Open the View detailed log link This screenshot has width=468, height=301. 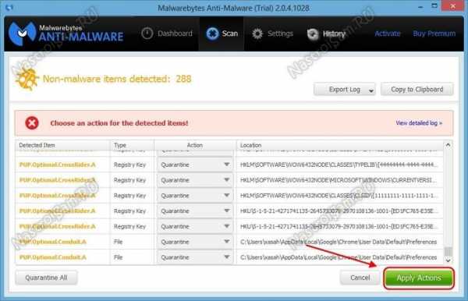pos(419,123)
